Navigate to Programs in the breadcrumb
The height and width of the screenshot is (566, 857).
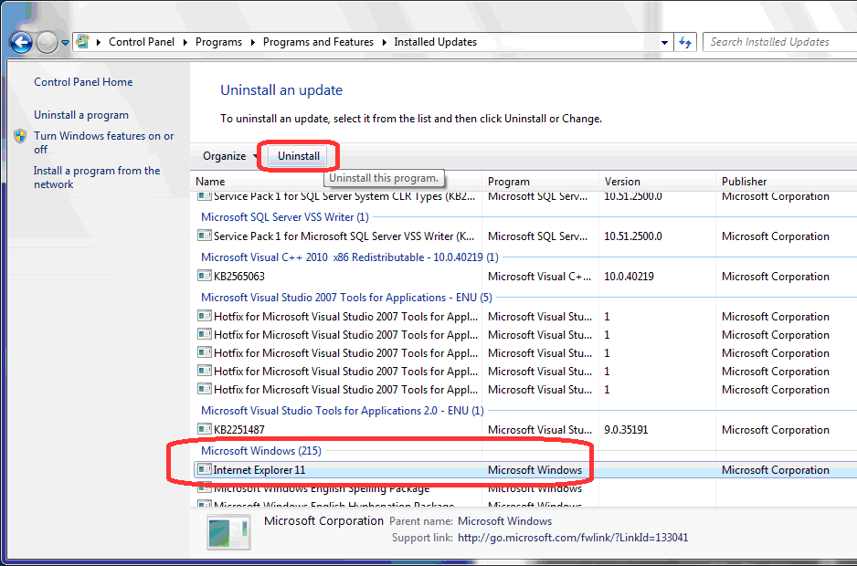(x=218, y=42)
